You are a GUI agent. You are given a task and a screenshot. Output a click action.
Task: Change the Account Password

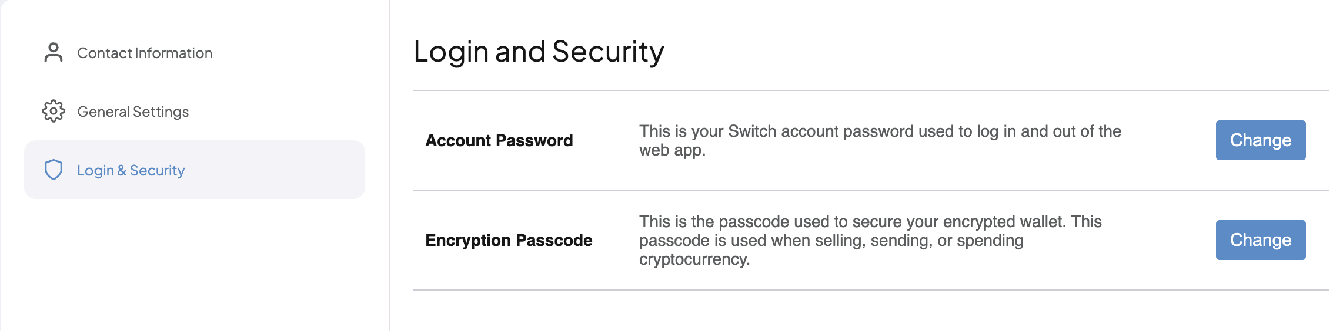pos(1261,140)
